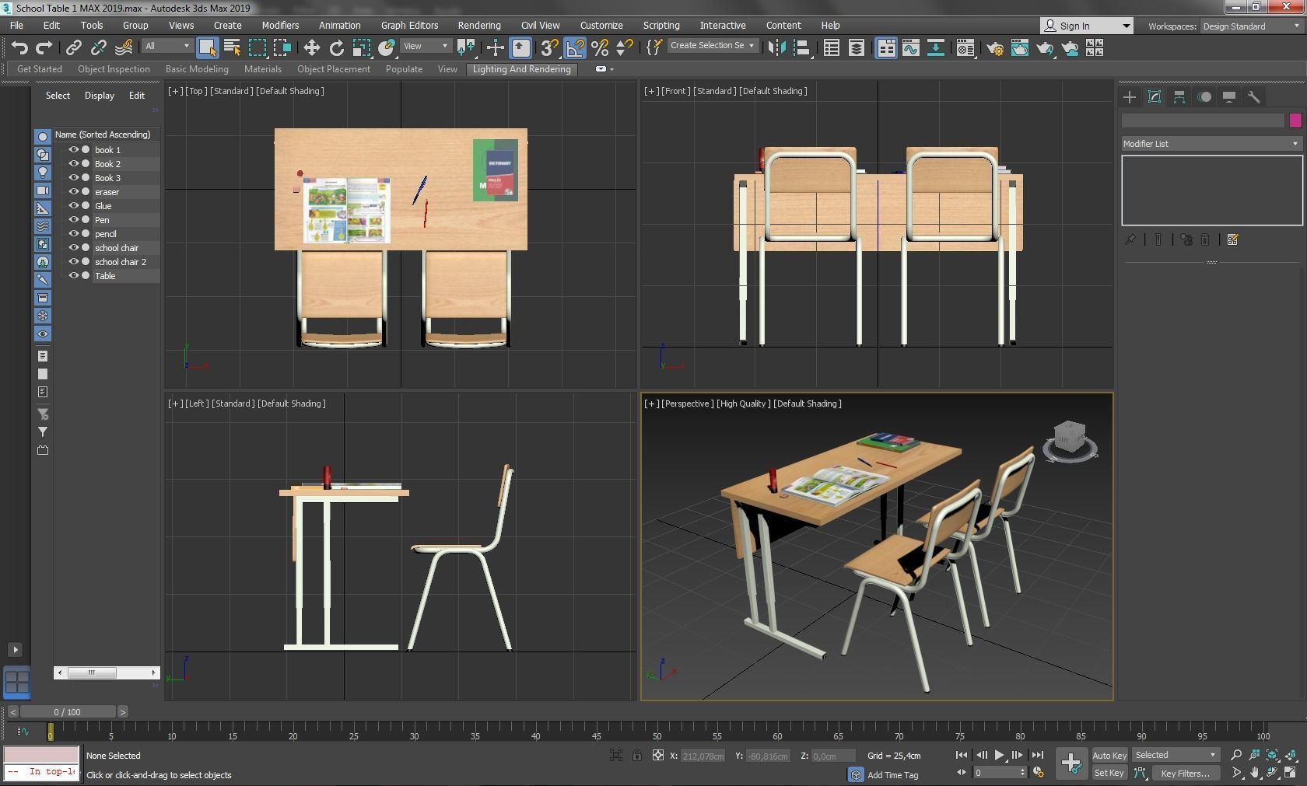
Task: Expand the Modifier List dropdown
Action: [x=1211, y=144]
